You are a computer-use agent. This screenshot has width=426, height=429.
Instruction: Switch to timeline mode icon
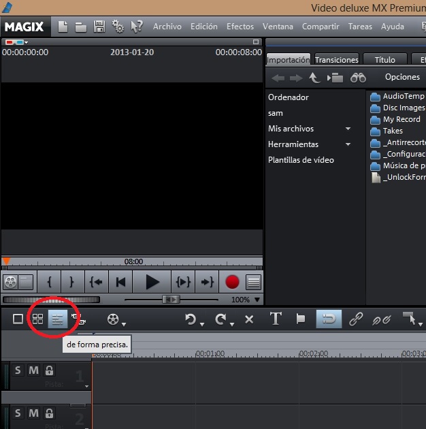point(57,319)
